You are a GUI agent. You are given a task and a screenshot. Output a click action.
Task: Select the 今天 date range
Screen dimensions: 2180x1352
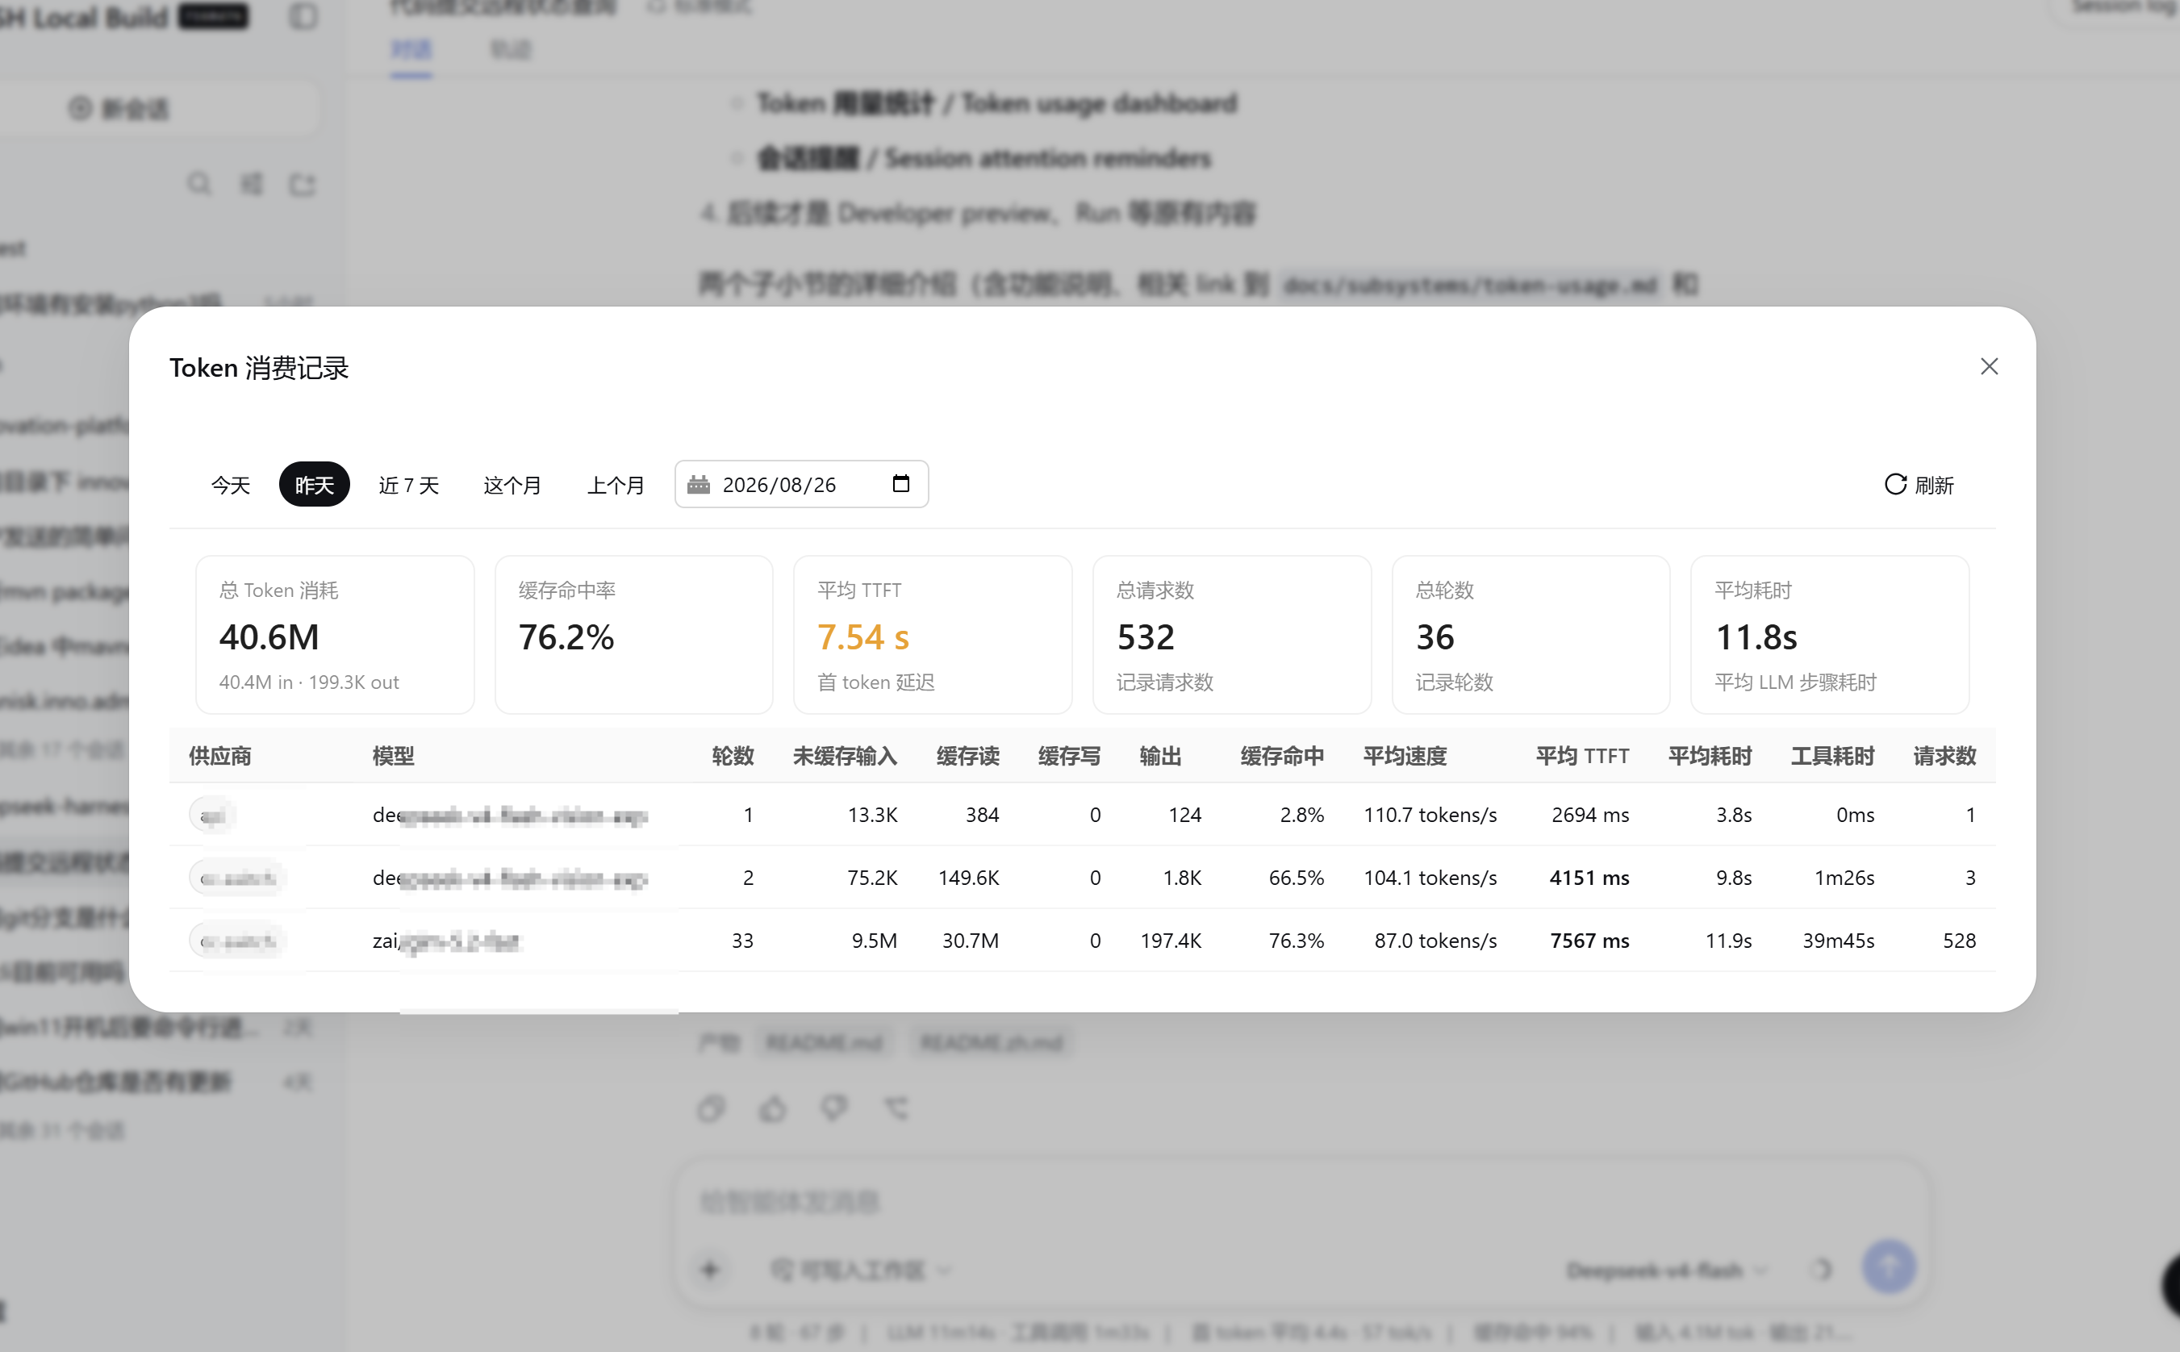coord(230,485)
